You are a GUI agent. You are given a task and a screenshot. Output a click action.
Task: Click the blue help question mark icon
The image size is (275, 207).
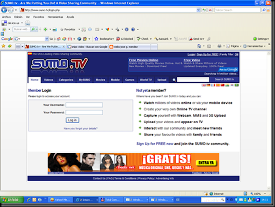click(x=133, y=30)
